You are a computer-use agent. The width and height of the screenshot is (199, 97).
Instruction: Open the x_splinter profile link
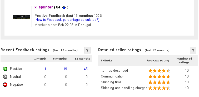click(x=44, y=7)
